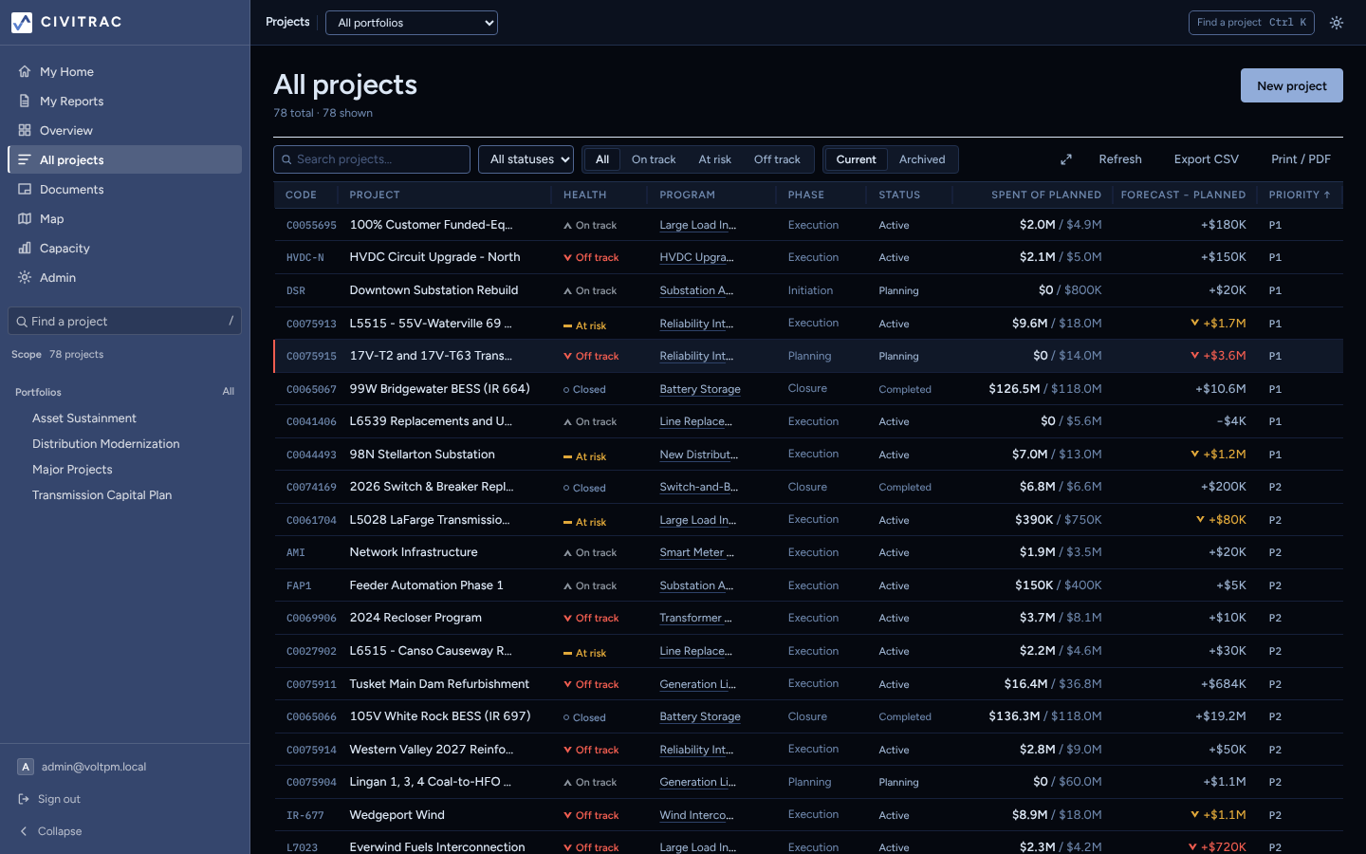Click the Map sidebar icon

point(25,218)
